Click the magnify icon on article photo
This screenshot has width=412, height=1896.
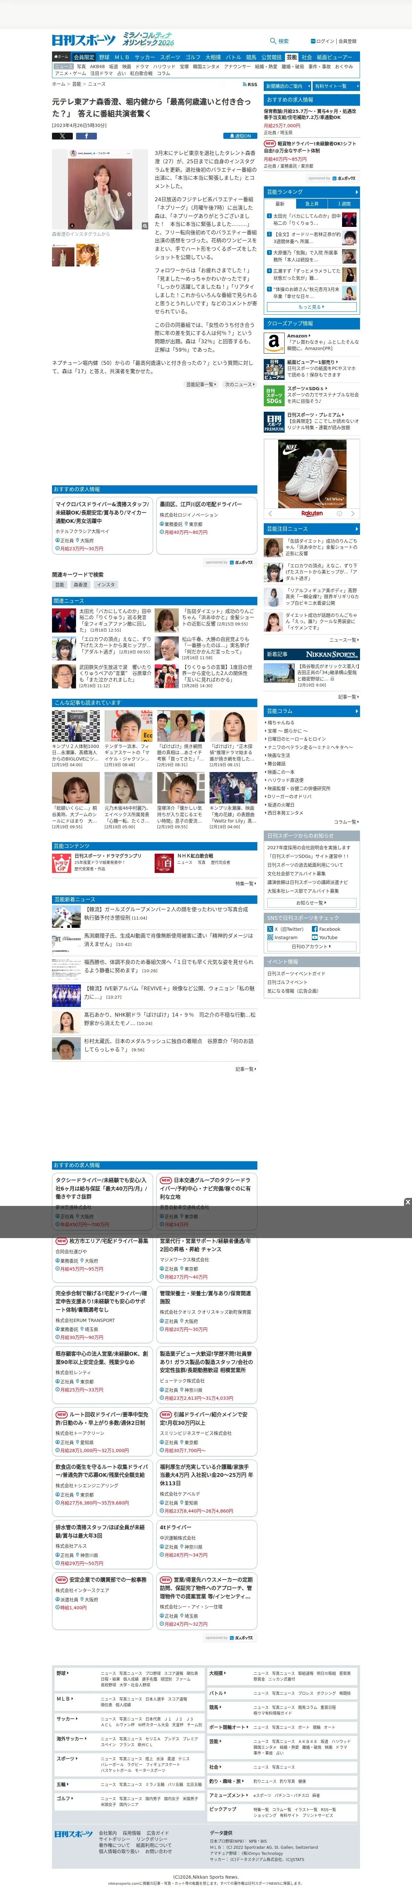[145, 226]
